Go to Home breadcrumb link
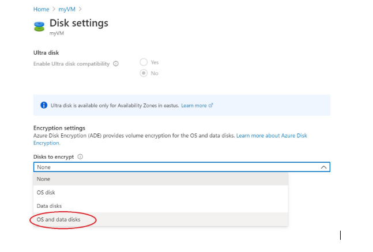Viewport: 373px width, 252px height. point(41,9)
